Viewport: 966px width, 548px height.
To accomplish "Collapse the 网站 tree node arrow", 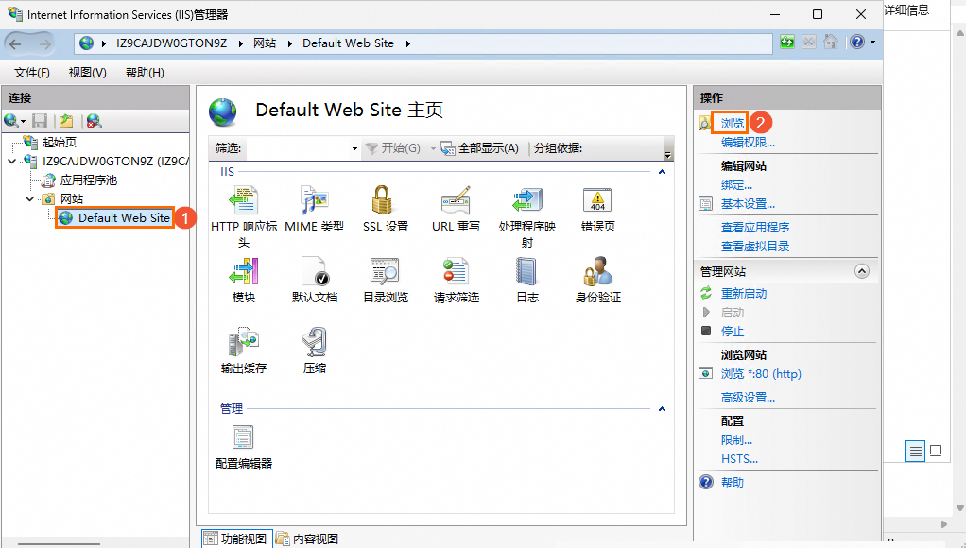I will click(29, 198).
